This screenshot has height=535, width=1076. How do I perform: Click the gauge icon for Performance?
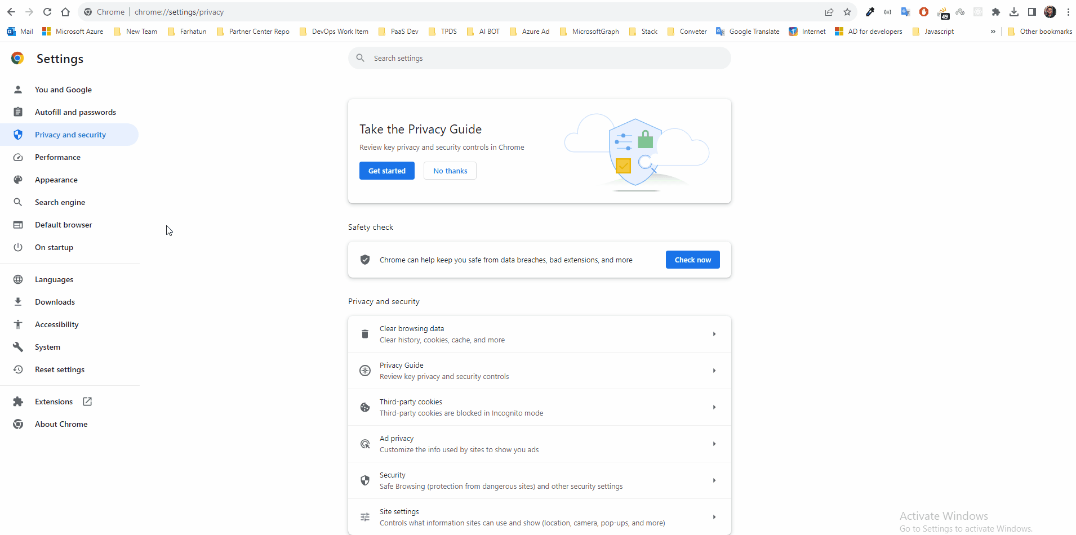coord(18,157)
